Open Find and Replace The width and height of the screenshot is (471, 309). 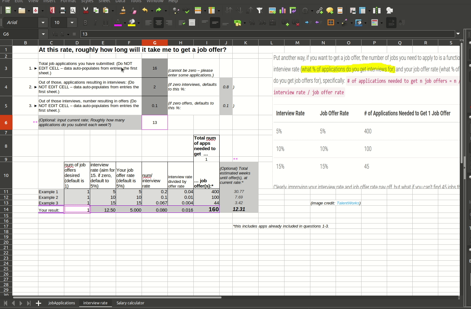176,11
